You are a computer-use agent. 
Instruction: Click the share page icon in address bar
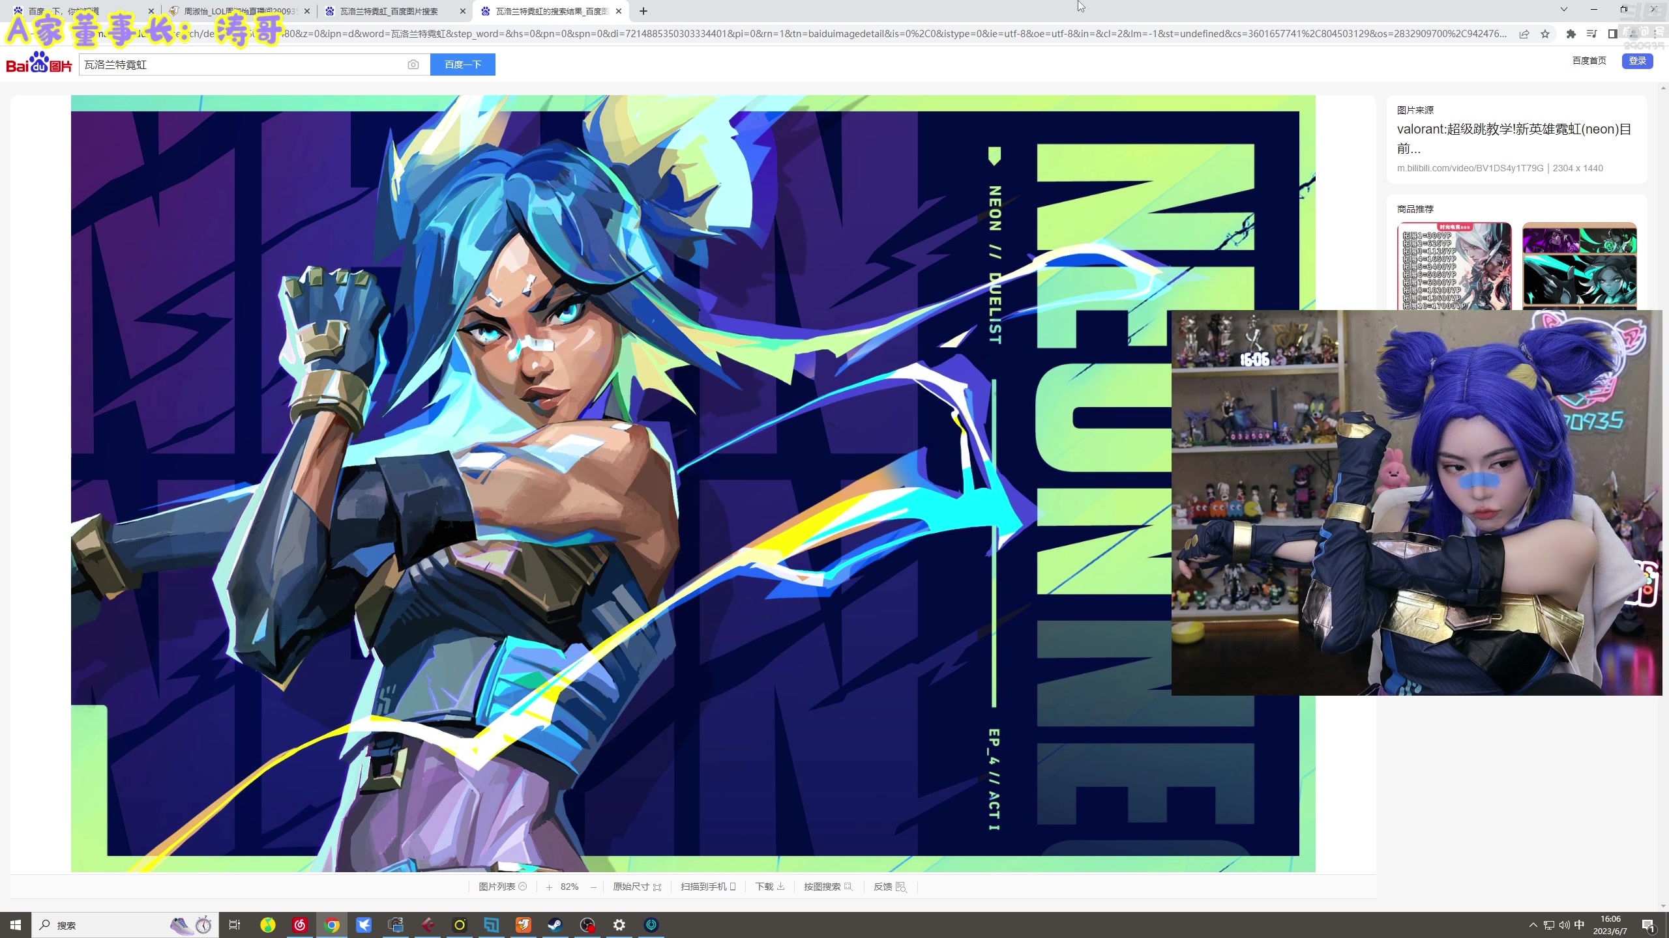point(1524,34)
